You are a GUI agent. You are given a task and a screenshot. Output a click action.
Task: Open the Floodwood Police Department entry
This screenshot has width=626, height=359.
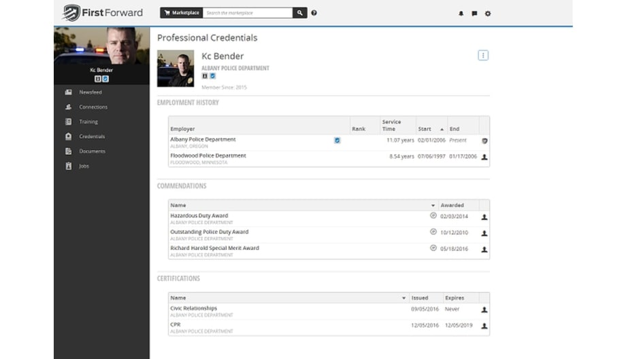(208, 156)
